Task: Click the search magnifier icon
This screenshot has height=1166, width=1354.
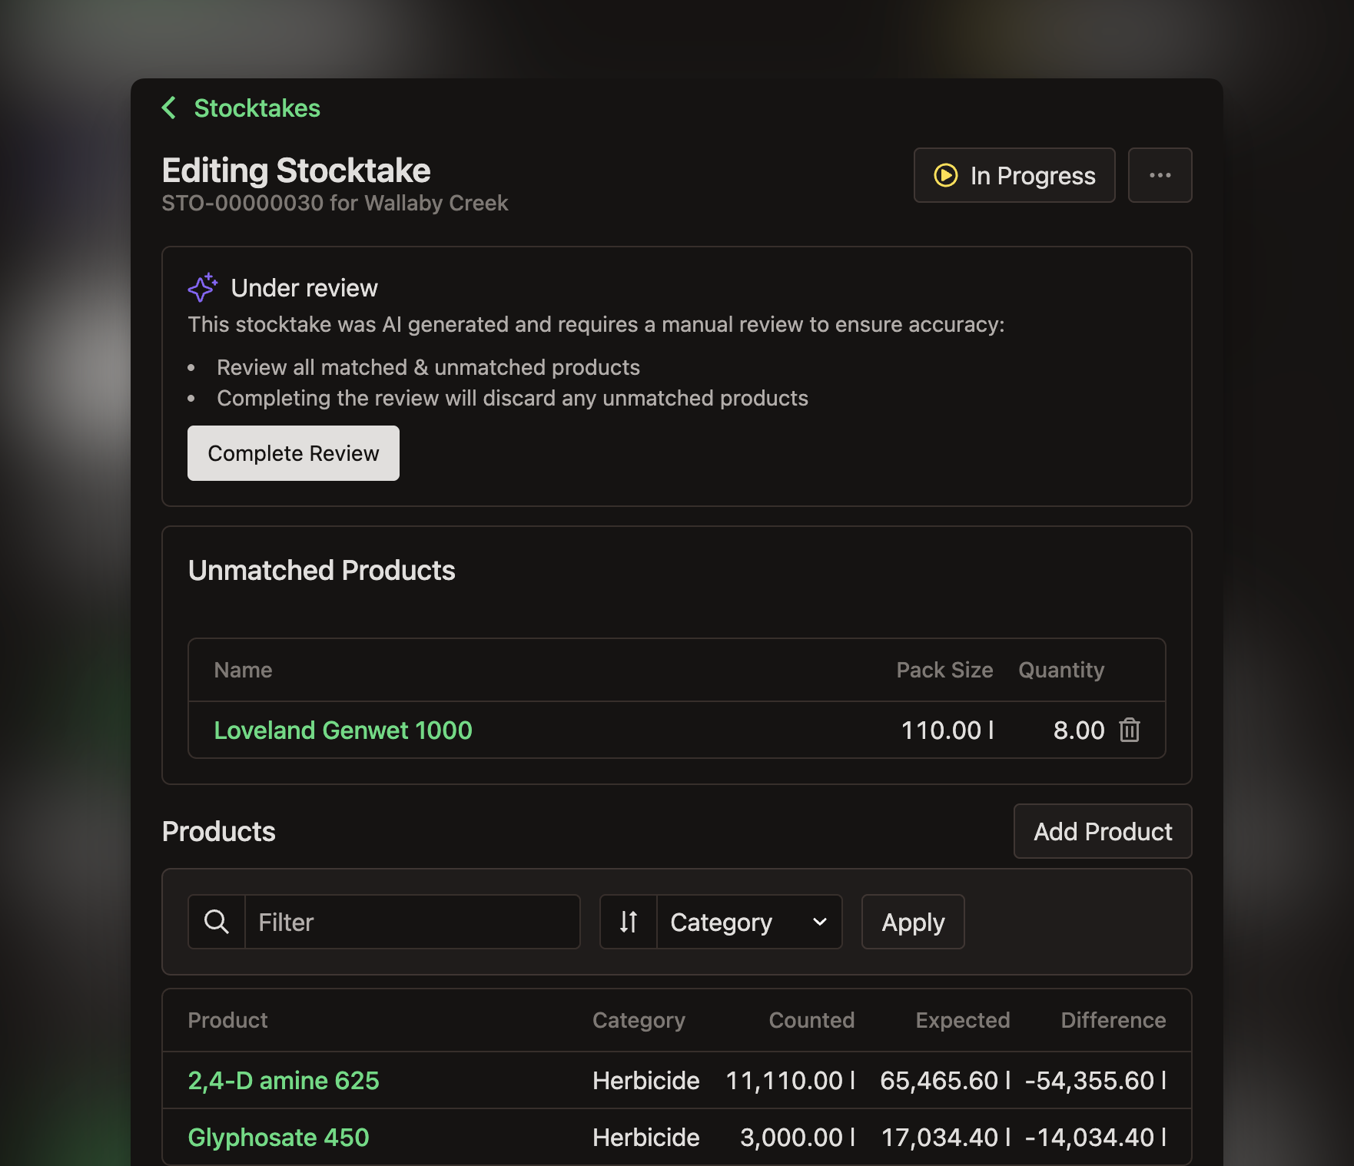Action: tap(217, 922)
